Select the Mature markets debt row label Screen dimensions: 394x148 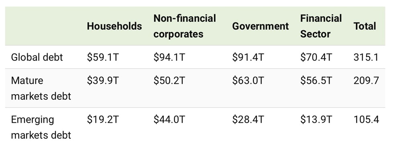(x=41, y=88)
